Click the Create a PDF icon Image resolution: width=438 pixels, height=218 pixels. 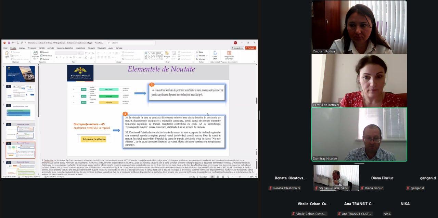click(215, 55)
